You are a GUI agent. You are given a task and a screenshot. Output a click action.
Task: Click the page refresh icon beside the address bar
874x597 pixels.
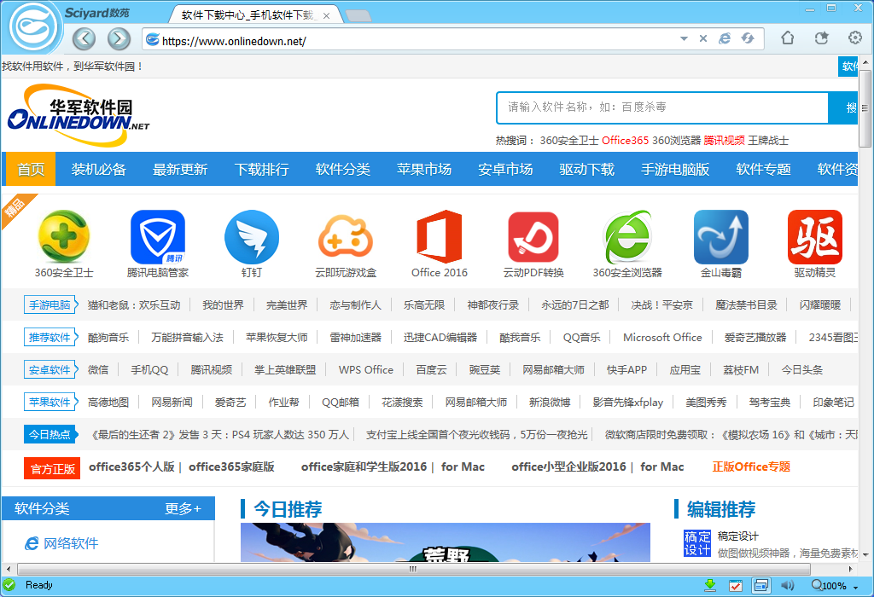click(x=749, y=38)
